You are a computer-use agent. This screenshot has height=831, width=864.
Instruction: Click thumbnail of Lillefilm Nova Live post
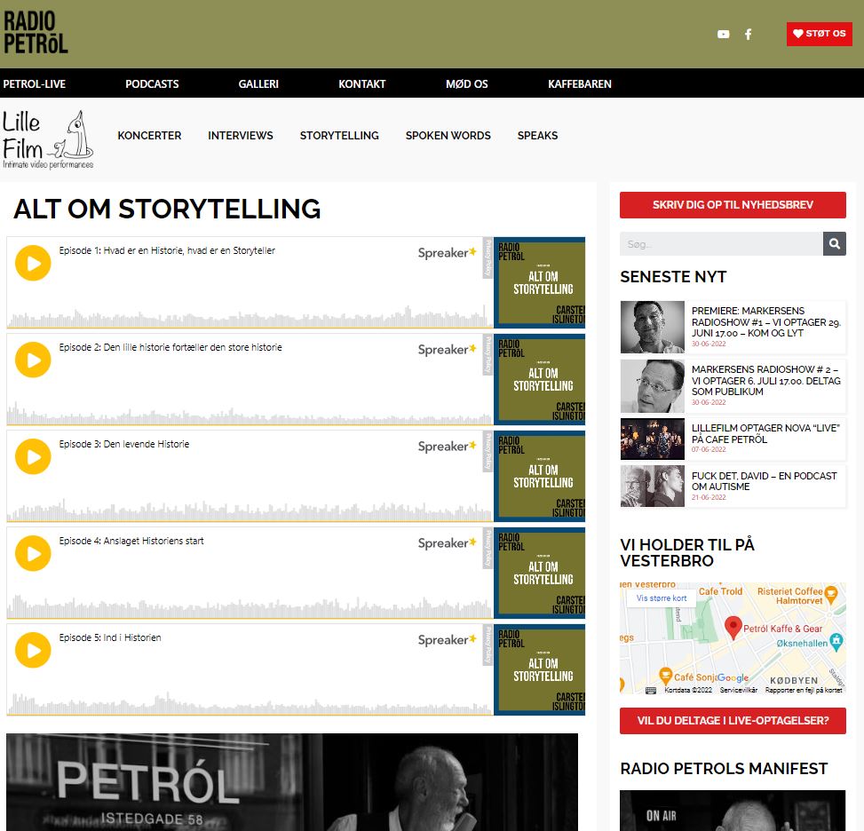[x=653, y=439]
